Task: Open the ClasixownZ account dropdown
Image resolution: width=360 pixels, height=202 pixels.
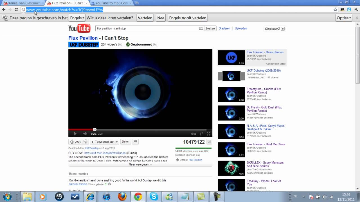Action: click(x=275, y=29)
